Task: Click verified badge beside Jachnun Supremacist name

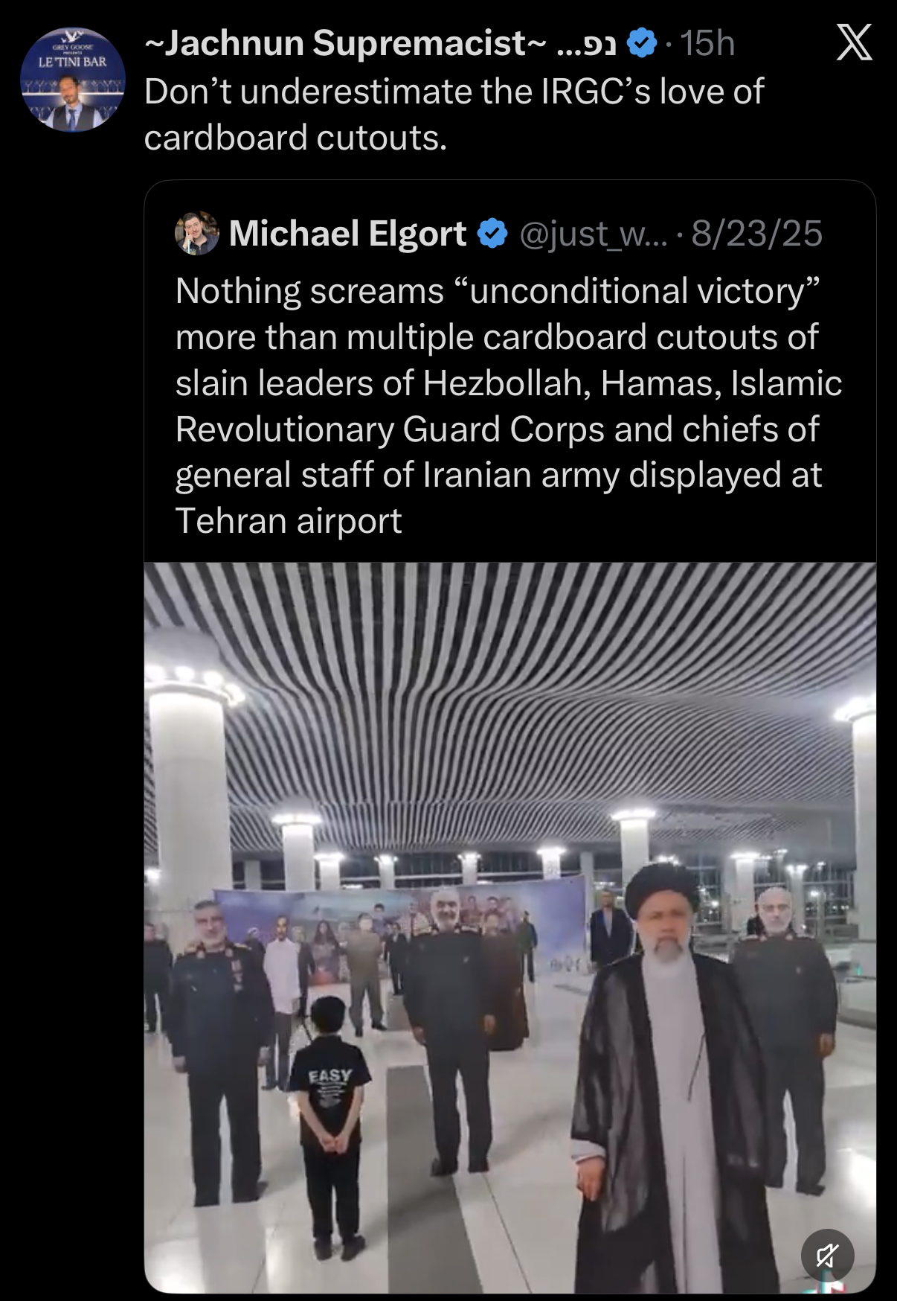Action: coord(643,43)
